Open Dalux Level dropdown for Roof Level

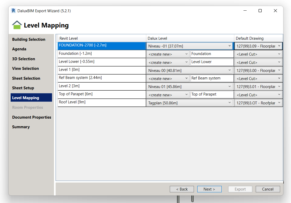coord(190,103)
